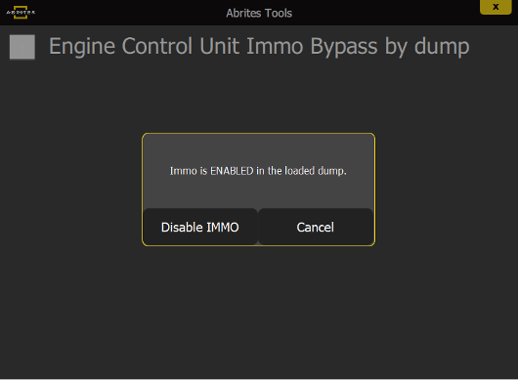This screenshot has height=381, width=518.
Task: Click the word Engine in page heading
Action: click(x=82, y=47)
